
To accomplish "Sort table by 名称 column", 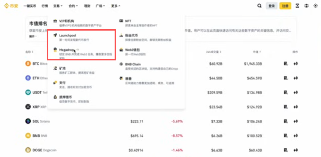I will click(29, 52).
